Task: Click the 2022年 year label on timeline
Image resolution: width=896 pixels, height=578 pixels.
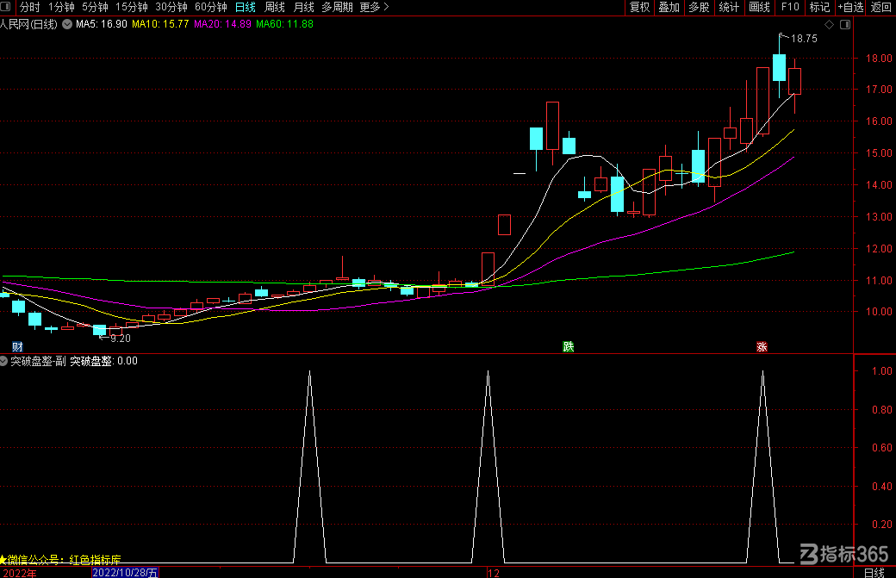Action: pos(20,573)
